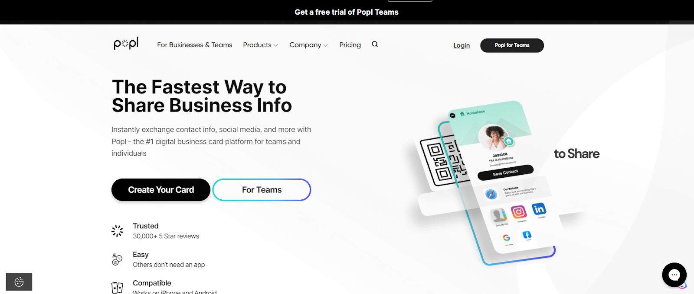Click the Popl for Teams button
694x294 pixels.
coord(512,45)
